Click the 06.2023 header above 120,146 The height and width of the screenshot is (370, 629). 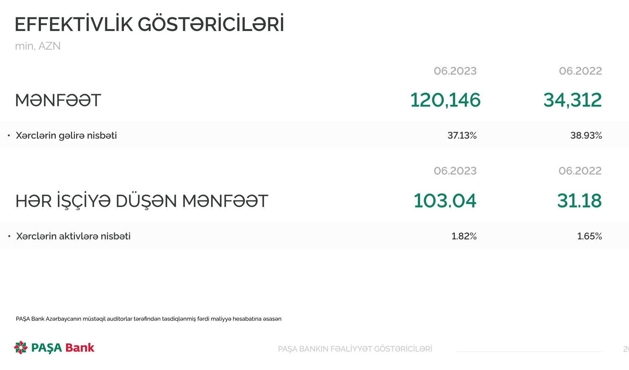(455, 71)
